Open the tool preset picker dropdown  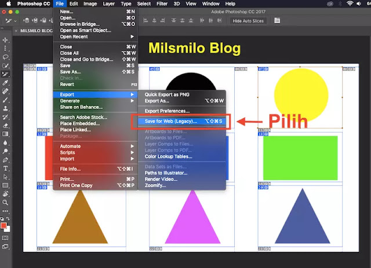tap(16, 21)
